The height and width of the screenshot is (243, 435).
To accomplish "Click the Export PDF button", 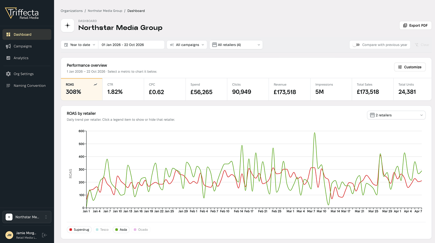I will point(415,25).
